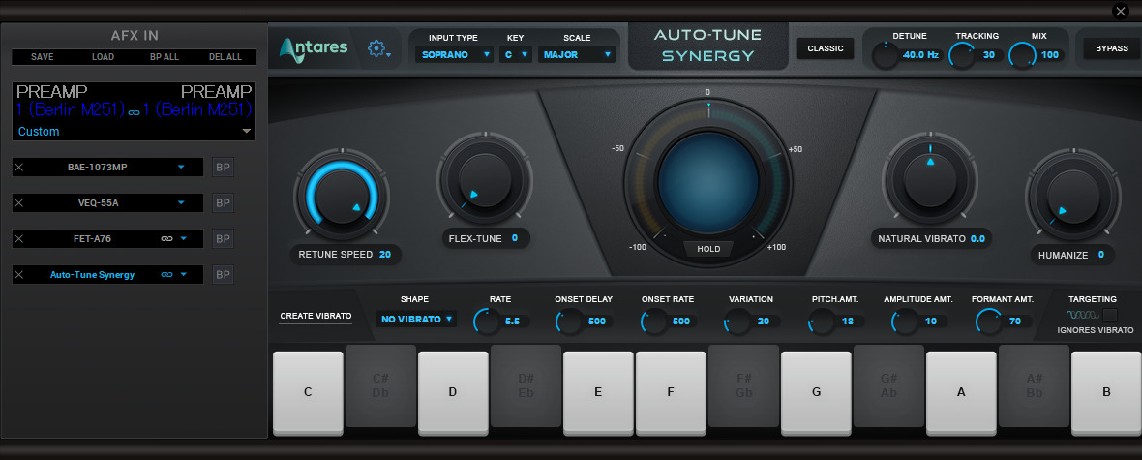Click the Antares logo
This screenshot has height=460, width=1142.
click(314, 49)
